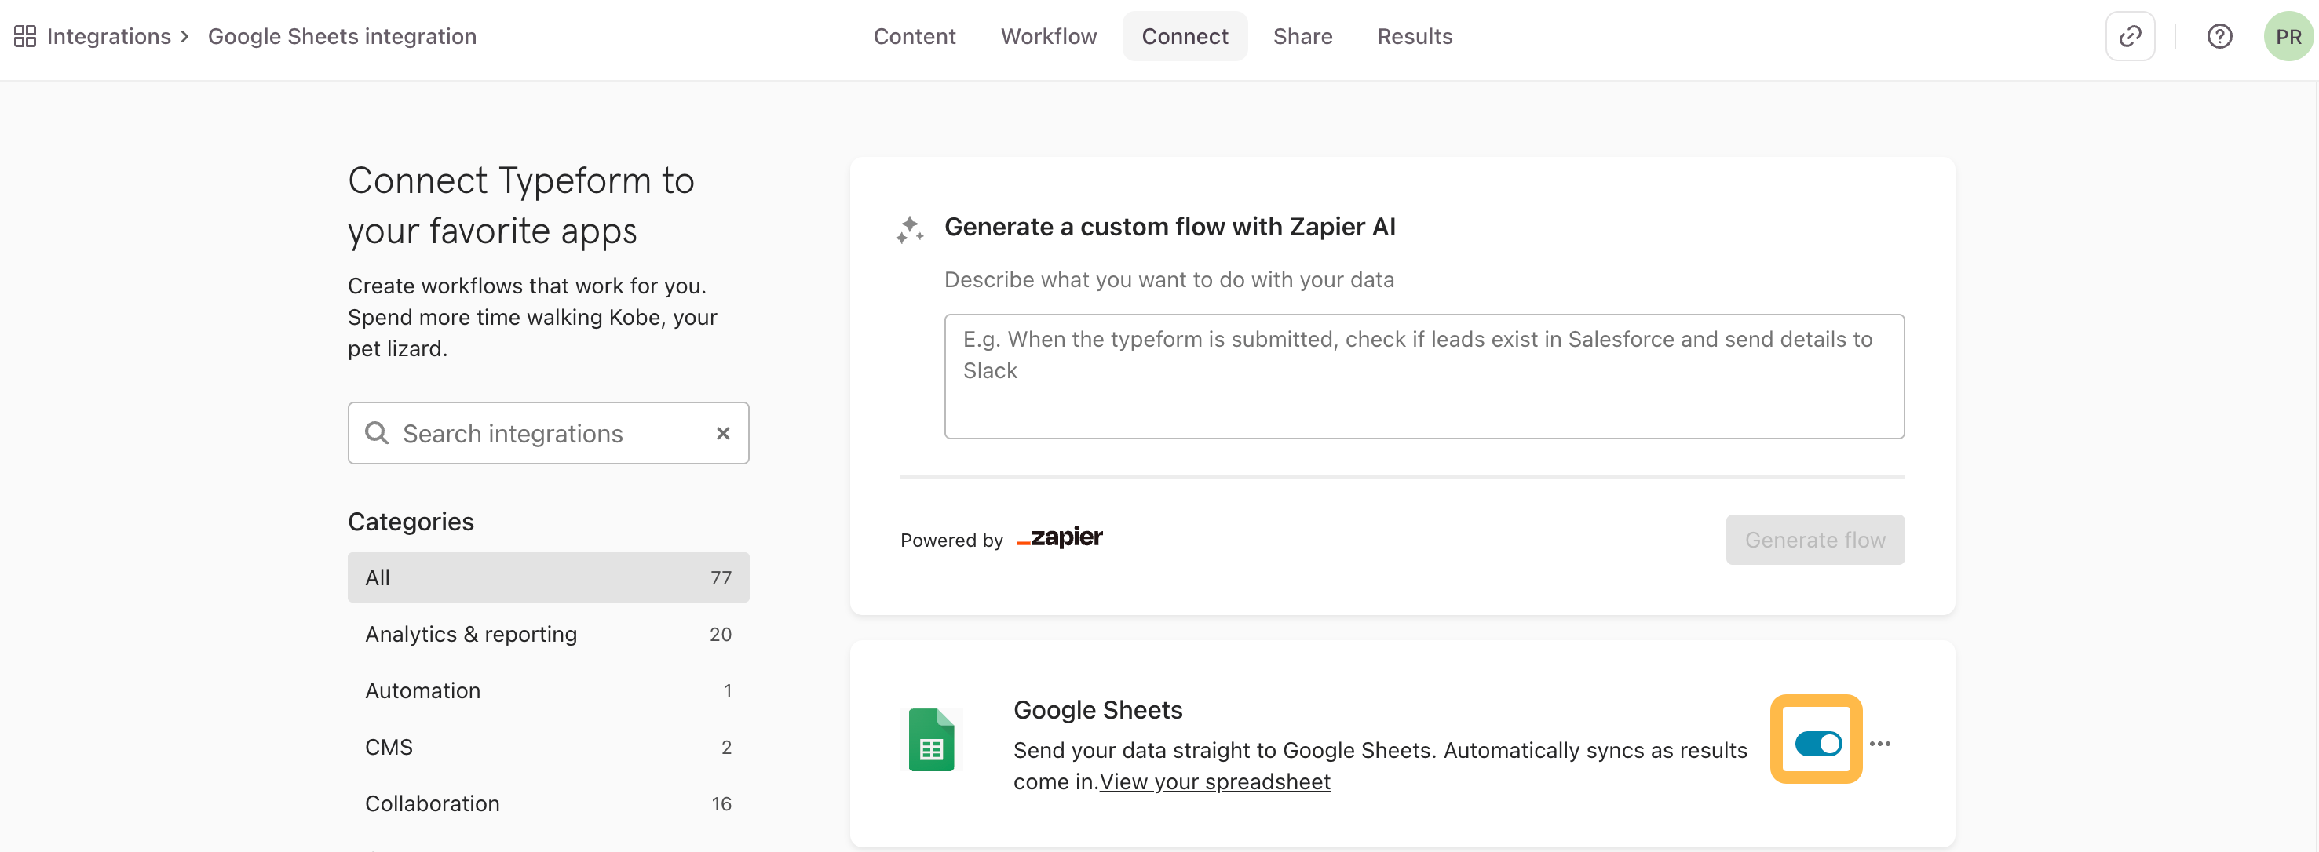Open the Google Sheets three-dot options menu

click(1879, 743)
